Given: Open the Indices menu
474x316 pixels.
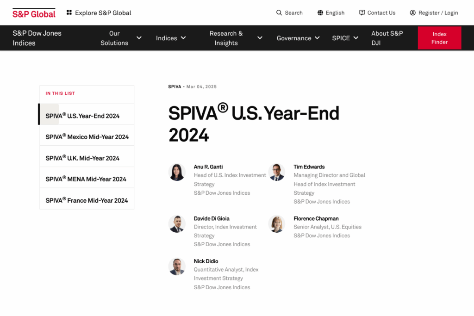Looking at the screenshot, I should 166,38.
